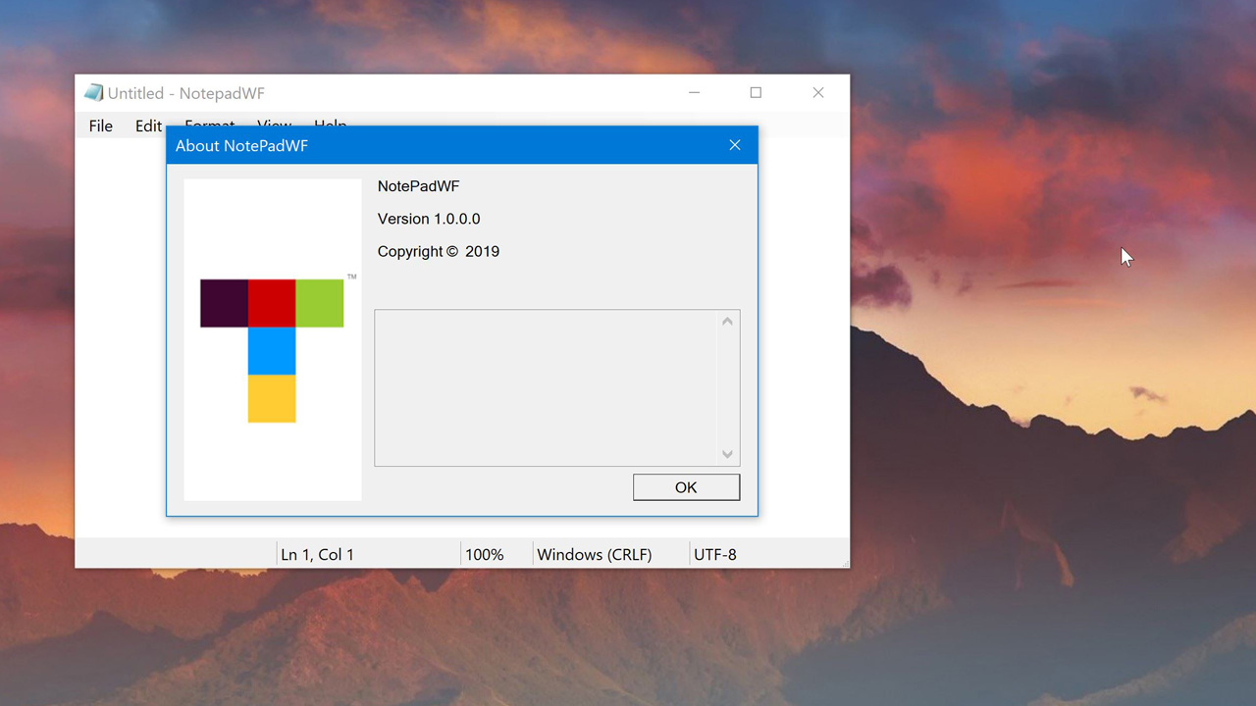Click the dark purple square in the logo

(224, 303)
